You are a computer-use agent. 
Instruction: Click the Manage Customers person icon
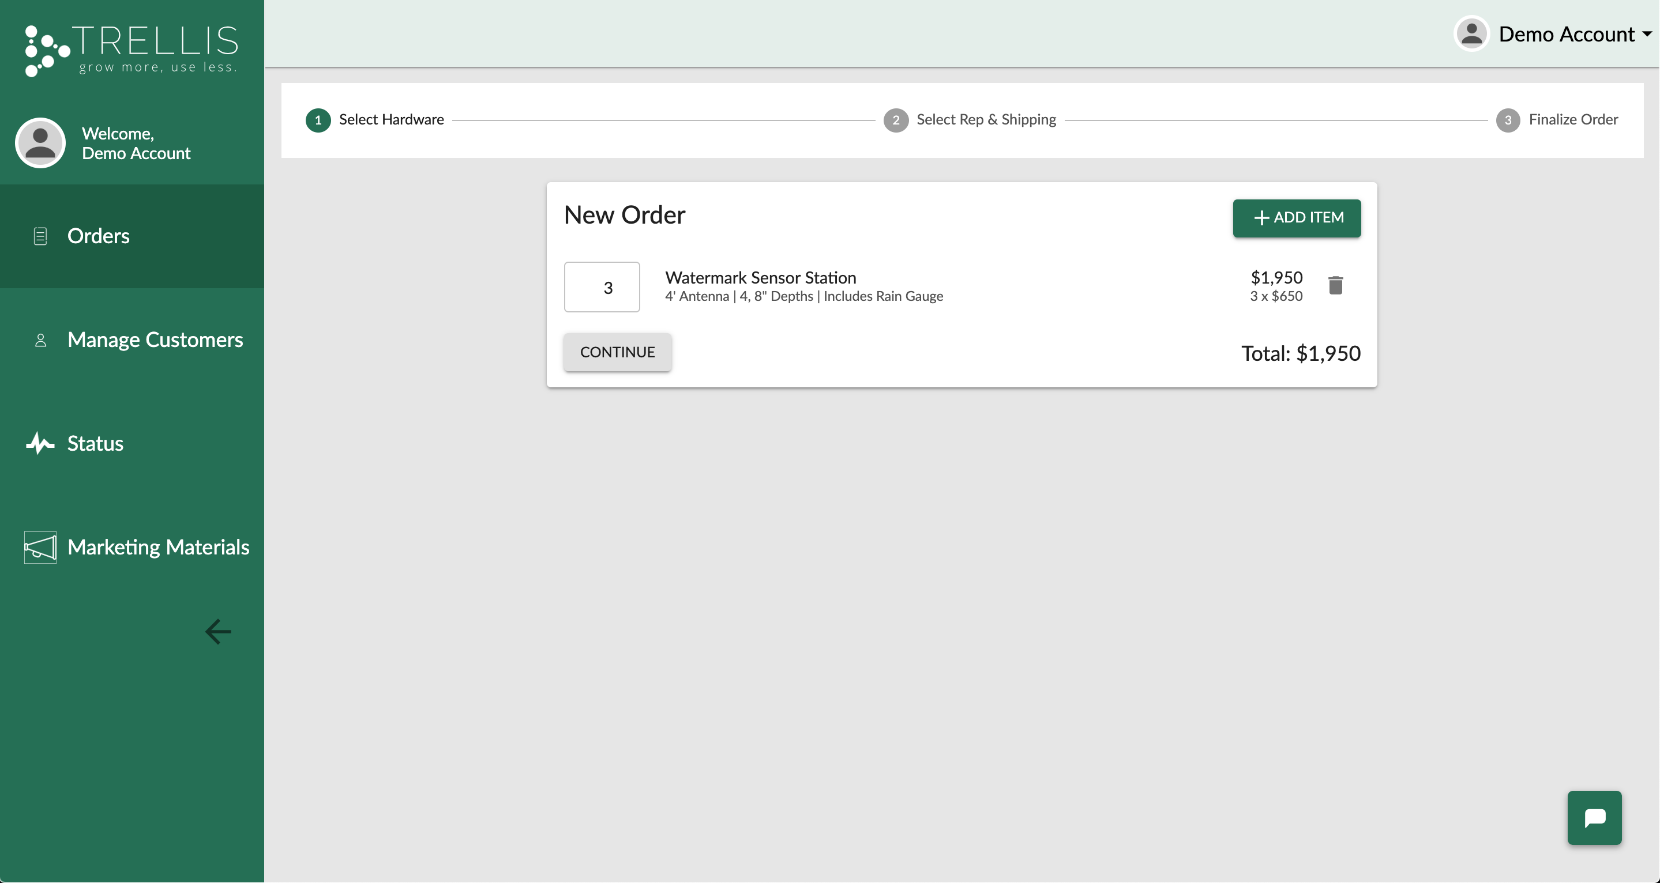[x=40, y=340]
